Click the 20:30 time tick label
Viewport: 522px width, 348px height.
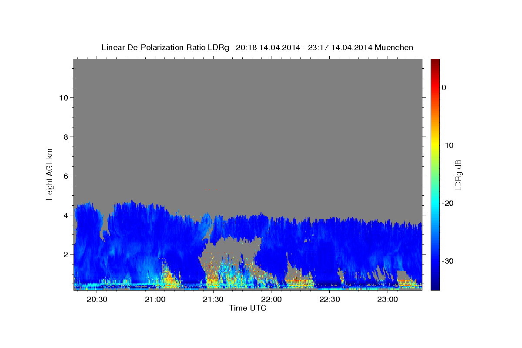97,299
